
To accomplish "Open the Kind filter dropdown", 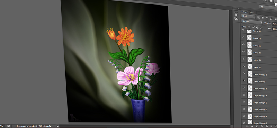I will tap(248, 17).
